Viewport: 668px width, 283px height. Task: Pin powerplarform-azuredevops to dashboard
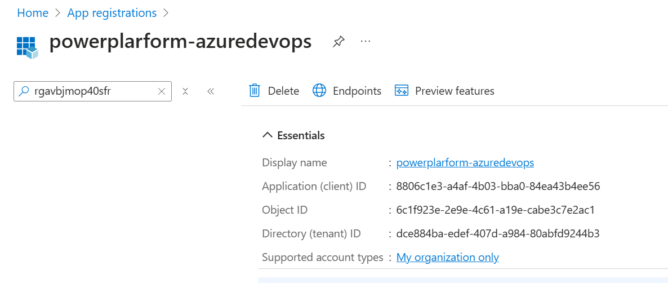(339, 42)
